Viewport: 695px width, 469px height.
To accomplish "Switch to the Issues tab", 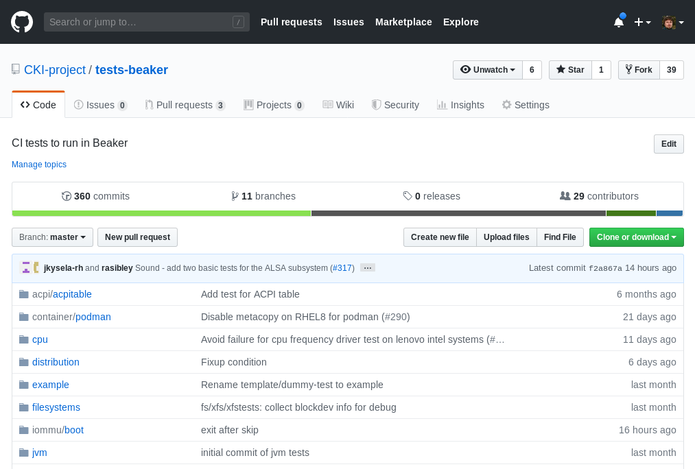I will 101,105.
